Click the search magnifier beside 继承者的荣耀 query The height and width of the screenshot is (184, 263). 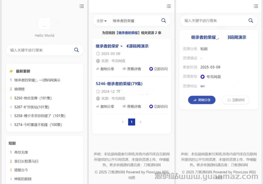click(164, 20)
